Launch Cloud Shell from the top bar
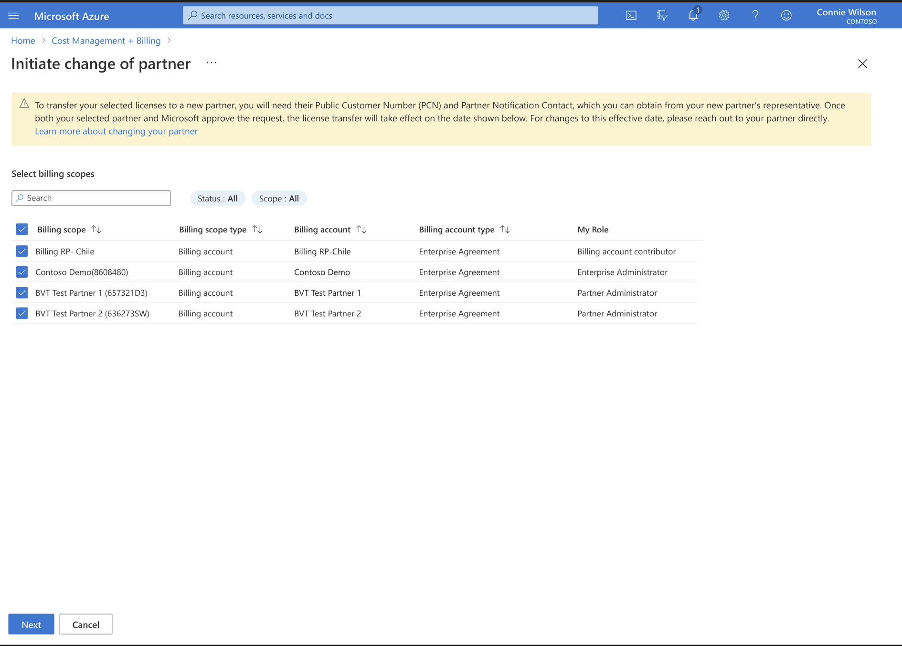This screenshot has width=902, height=646. (x=631, y=16)
